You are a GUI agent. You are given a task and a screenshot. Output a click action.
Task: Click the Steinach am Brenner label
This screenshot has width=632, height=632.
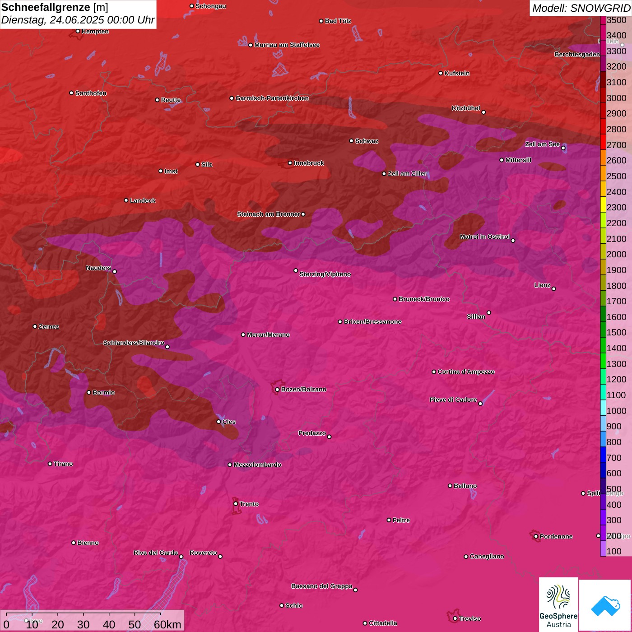(268, 214)
